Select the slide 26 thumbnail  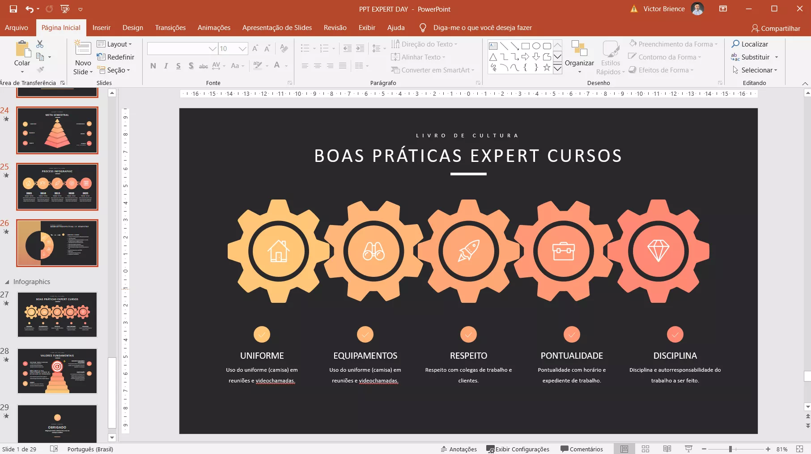(x=57, y=243)
